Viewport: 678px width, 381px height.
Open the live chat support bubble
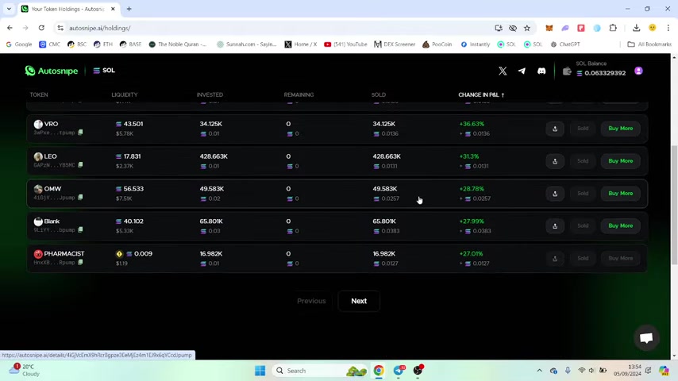pyautogui.click(x=646, y=338)
